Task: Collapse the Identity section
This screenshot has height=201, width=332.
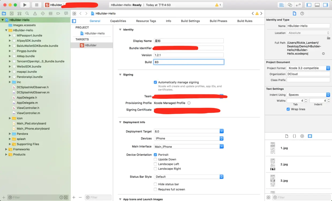Action: [x=120, y=30]
